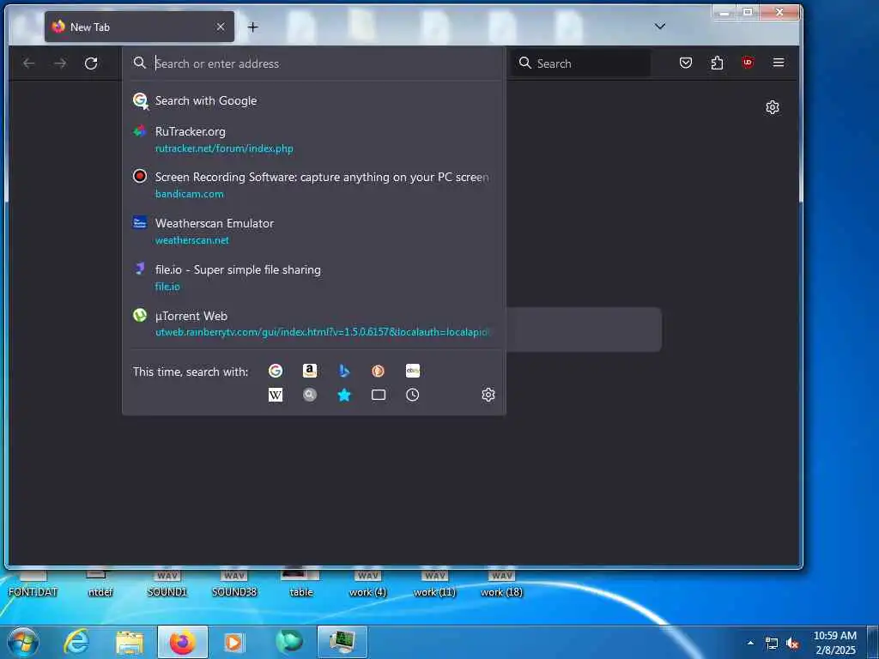
Task: Open the Weatherscan Emulator suggestion
Action: click(314, 232)
